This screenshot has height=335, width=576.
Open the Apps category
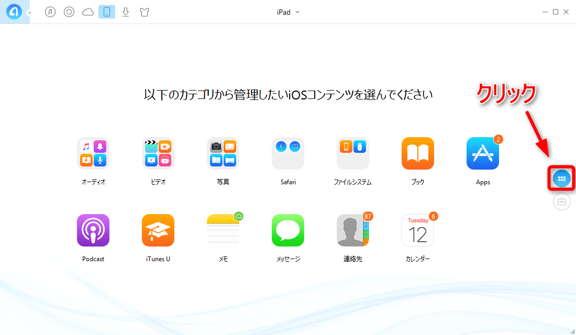483,153
